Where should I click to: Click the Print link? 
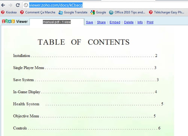click(x=150, y=22)
